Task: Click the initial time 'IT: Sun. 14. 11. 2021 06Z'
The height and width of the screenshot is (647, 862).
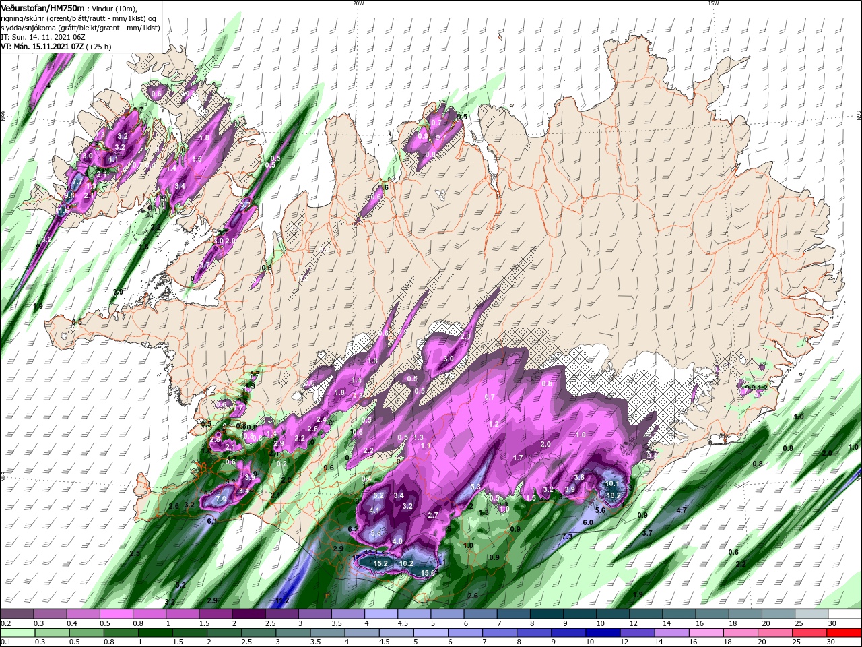Action: pos(42,37)
